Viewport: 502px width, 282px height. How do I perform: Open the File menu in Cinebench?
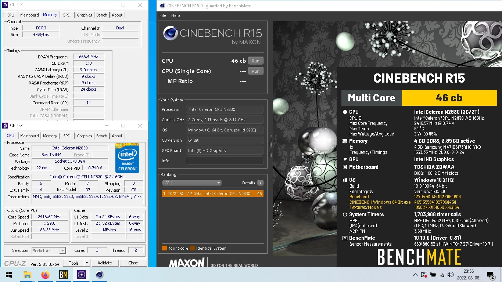[x=163, y=15]
